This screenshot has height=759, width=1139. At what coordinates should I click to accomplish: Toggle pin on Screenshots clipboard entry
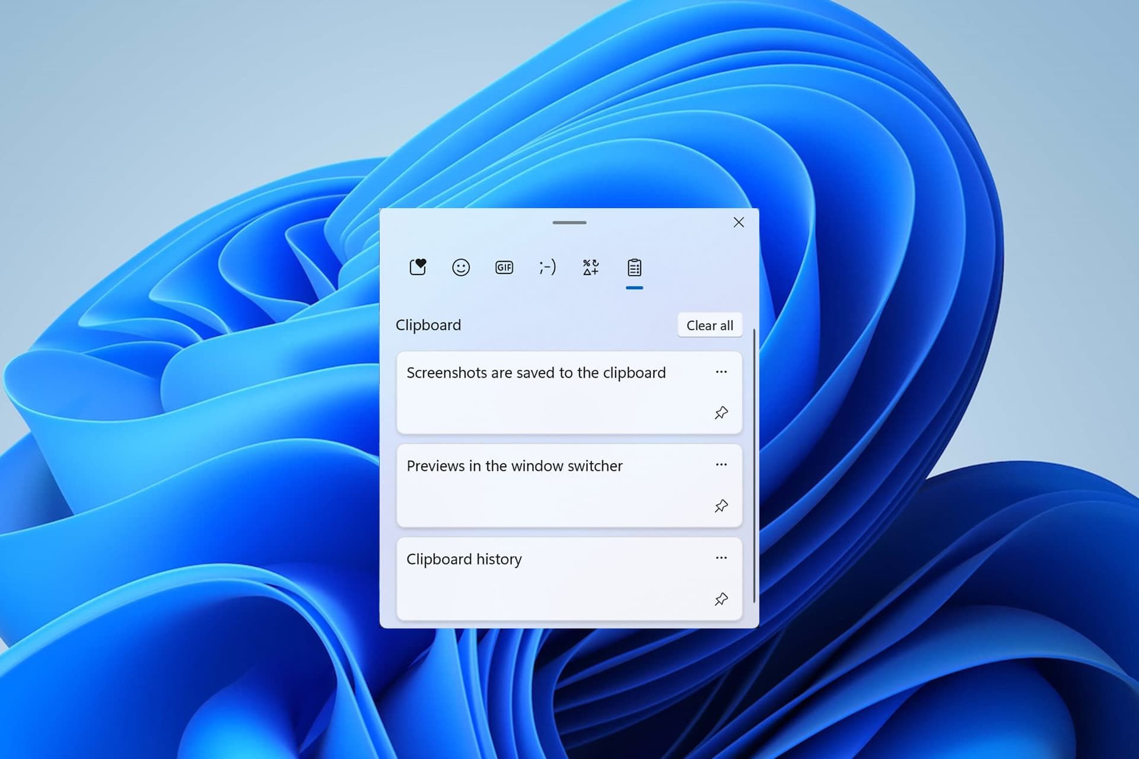[x=721, y=413]
